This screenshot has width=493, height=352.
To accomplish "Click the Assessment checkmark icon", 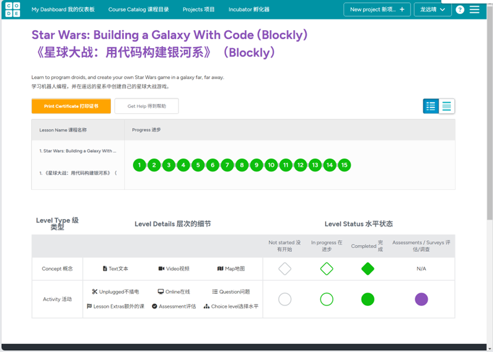I will (154, 306).
